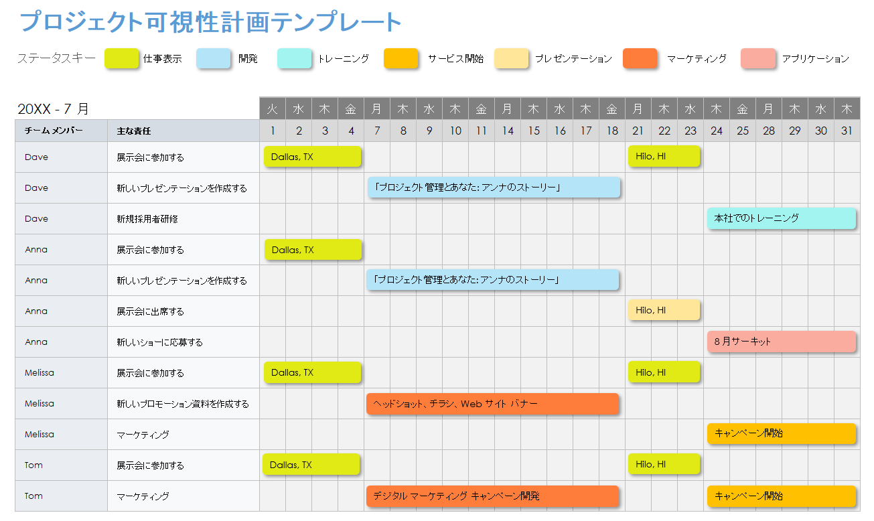Select Tom's Hilo, HI task bar
Image resolution: width=874 pixels, height=521 pixels.
coord(664,464)
